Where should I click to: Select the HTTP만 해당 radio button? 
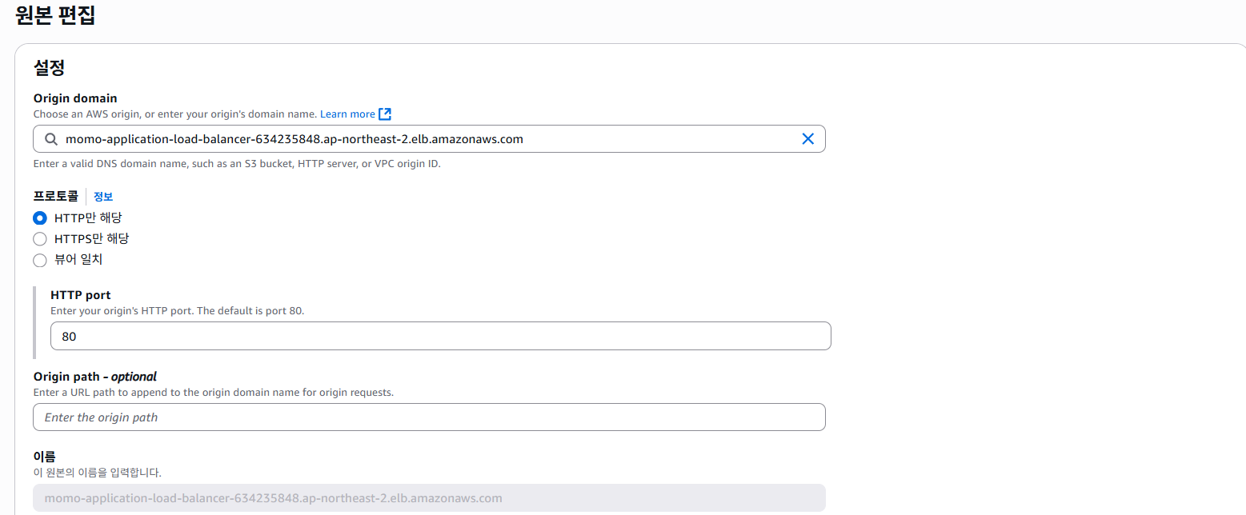point(40,218)
